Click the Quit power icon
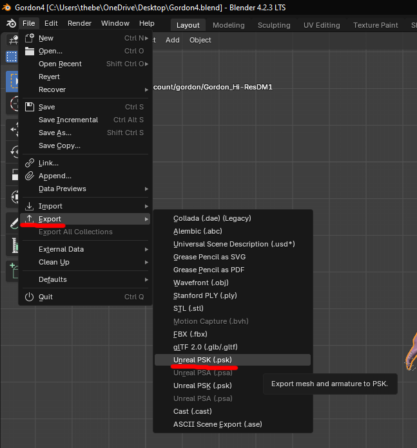The width and height of the screenshot is (417, 448). [x=30, y=297]
